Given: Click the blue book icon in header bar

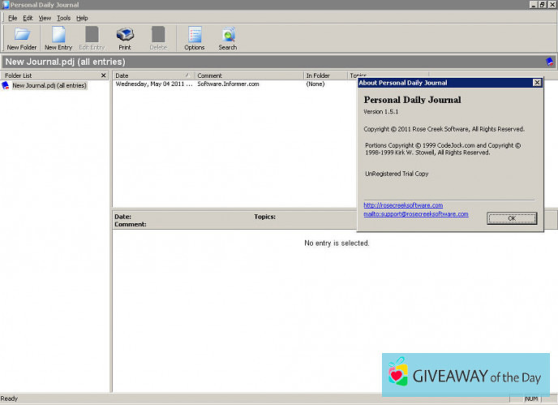Looking at the screenshot, I should 549,61.
